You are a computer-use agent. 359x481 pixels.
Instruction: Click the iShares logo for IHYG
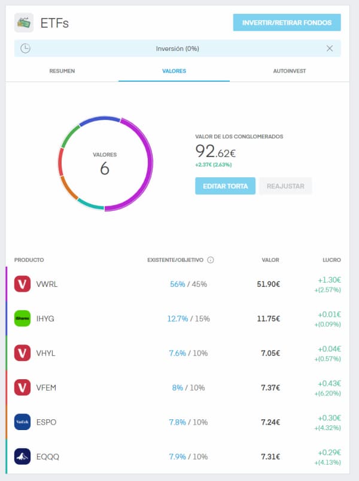click(x=23, y=319)
